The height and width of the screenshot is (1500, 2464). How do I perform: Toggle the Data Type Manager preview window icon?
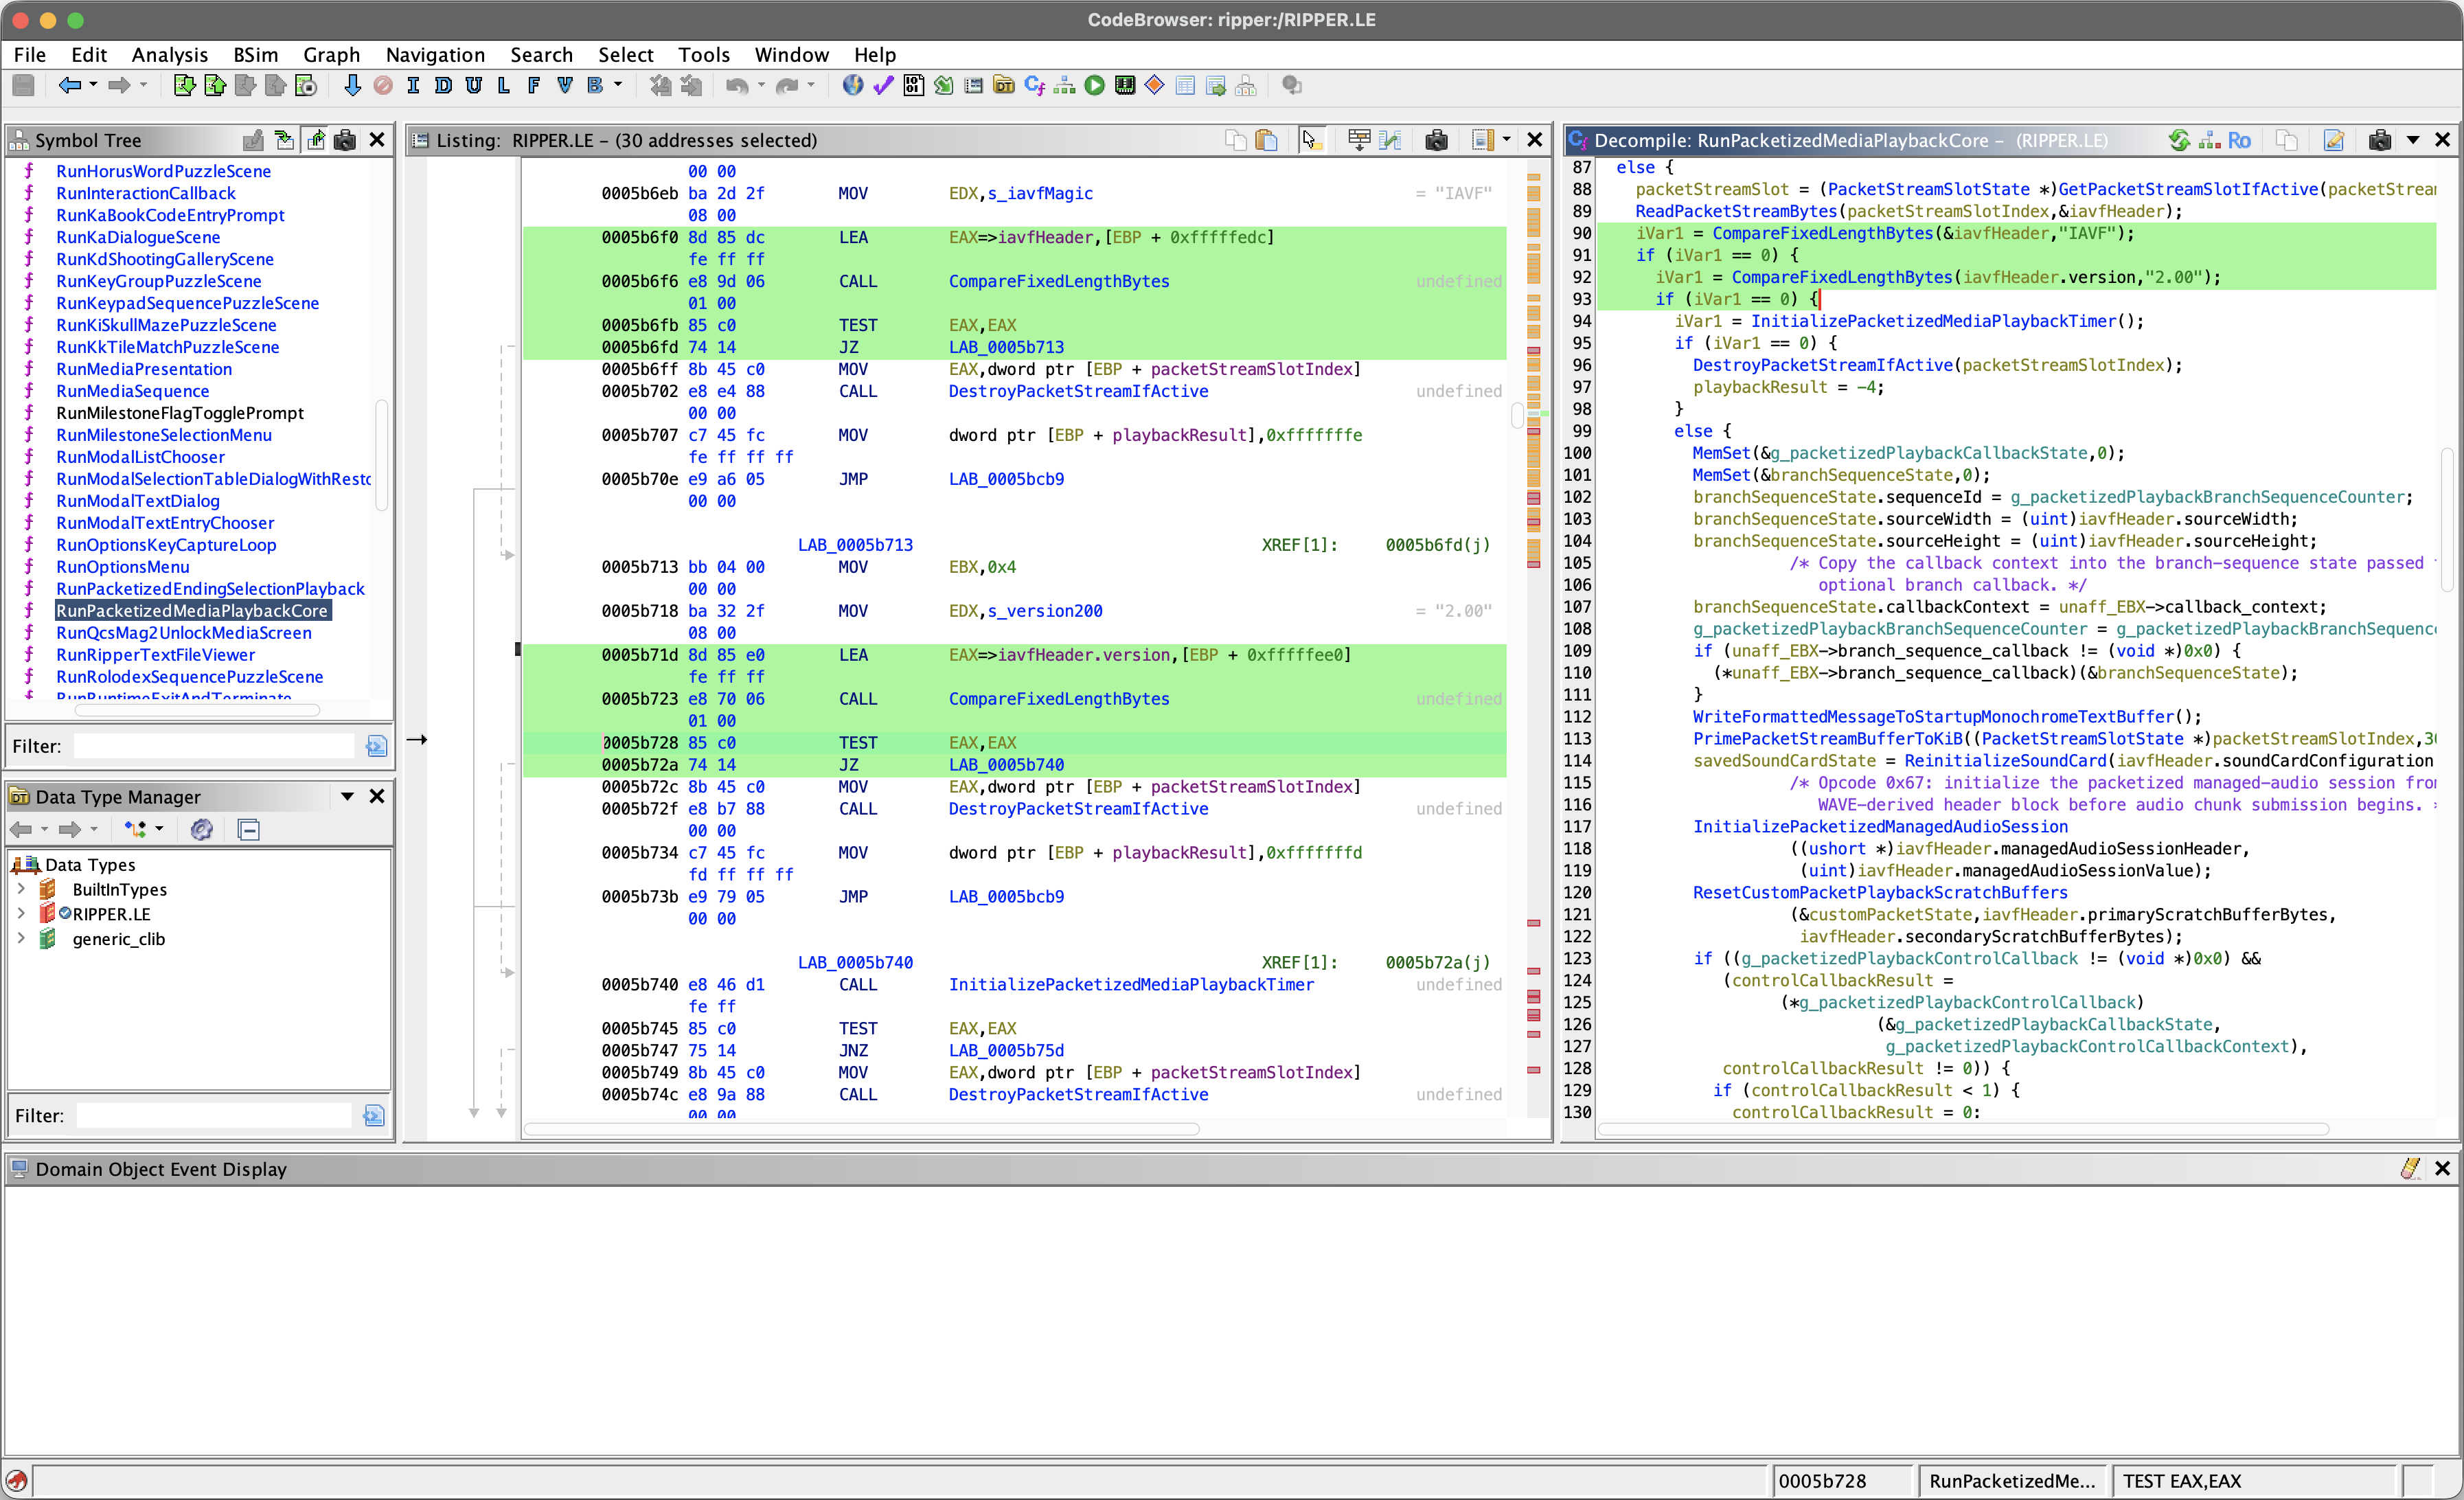[x=249, y=829]
